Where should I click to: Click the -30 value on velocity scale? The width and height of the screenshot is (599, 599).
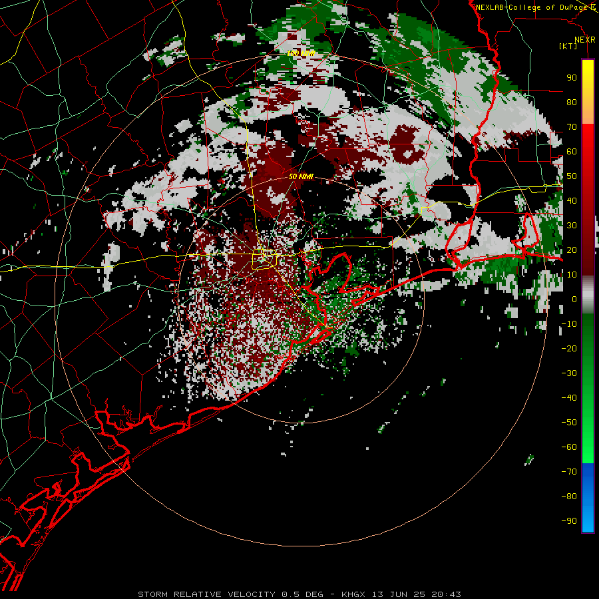[x=569, y=373]
